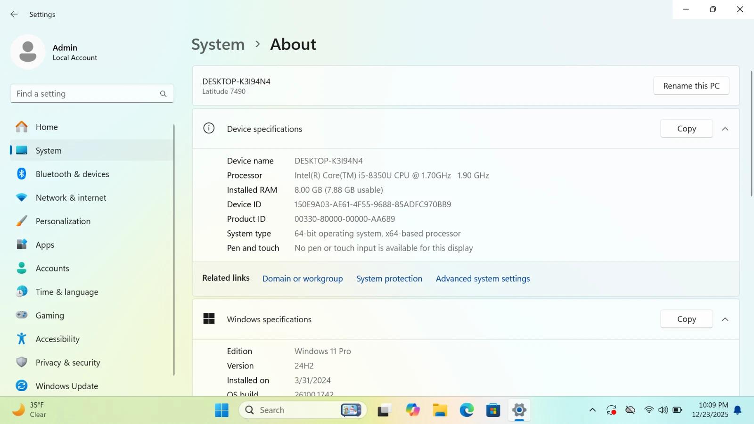
Task: Select the Network & internet wifi icon
Action: (22, 197)
